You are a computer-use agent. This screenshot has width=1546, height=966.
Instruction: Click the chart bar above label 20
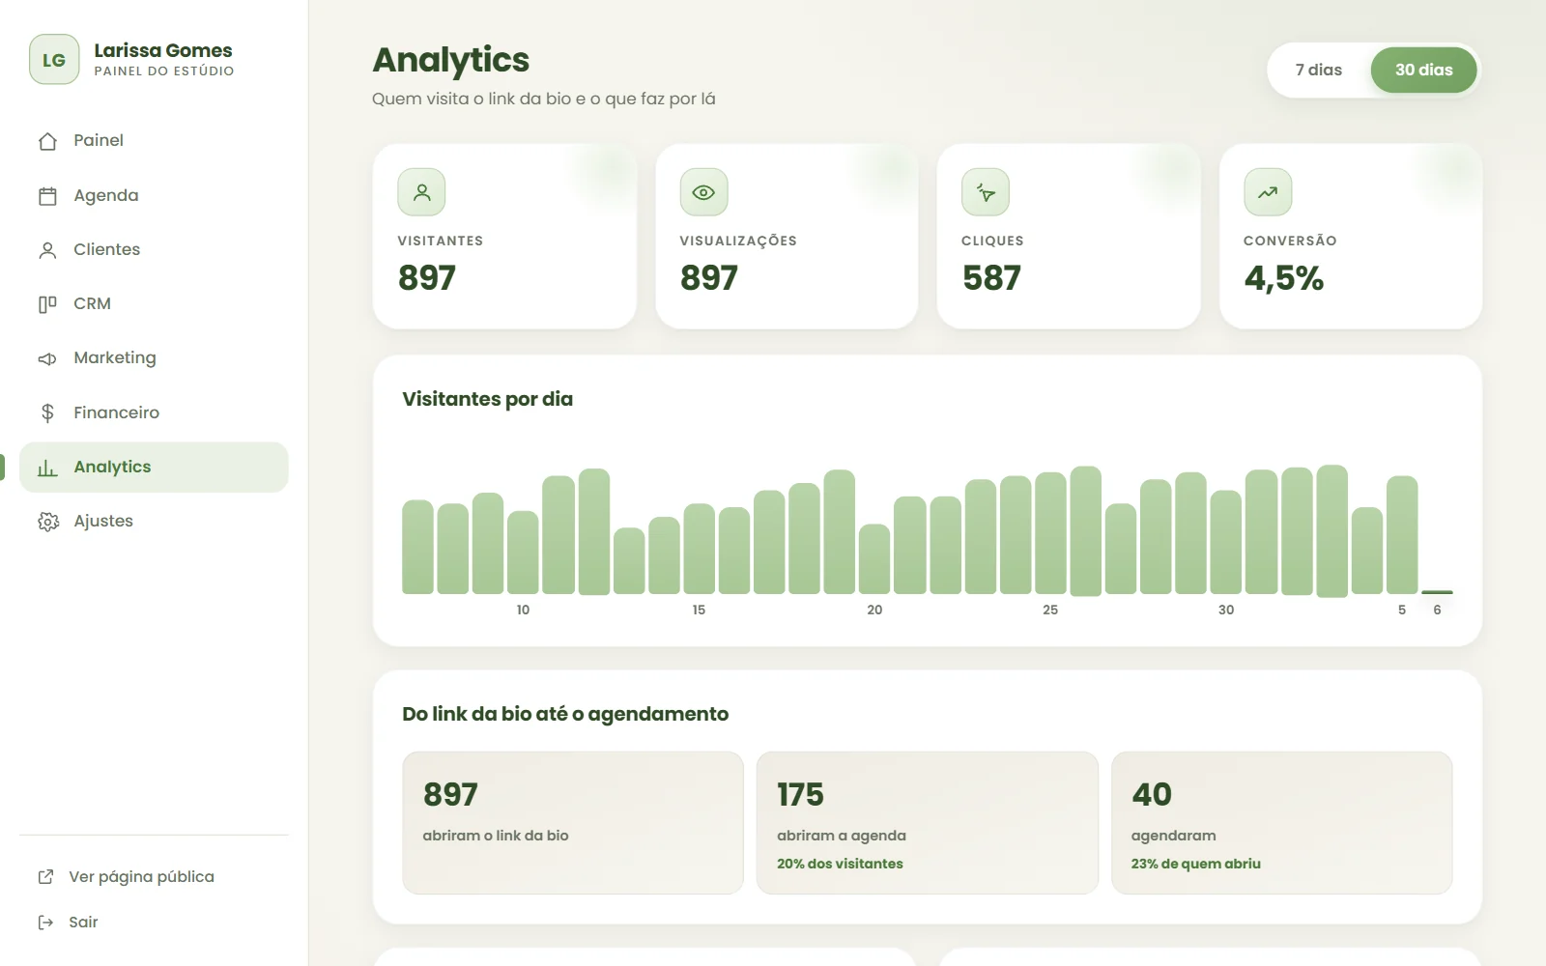pyautogui.click(x=874, y=558)
